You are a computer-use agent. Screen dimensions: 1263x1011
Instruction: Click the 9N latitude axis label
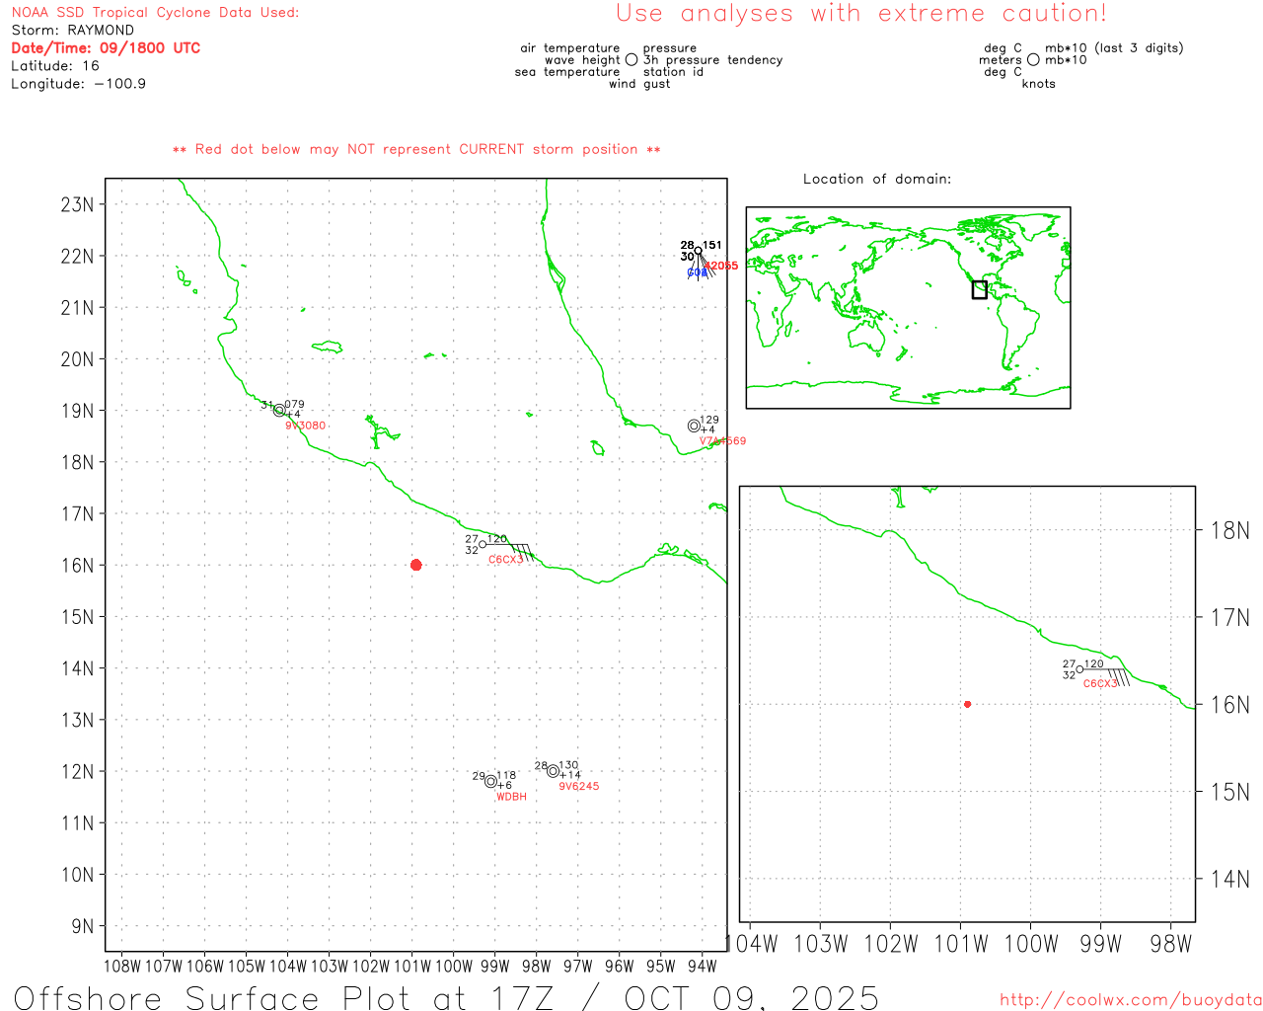coord(83,926)
